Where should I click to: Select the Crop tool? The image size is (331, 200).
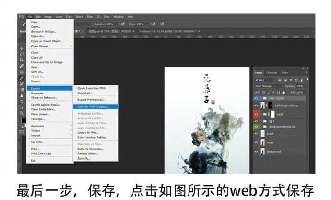point(22,60)
